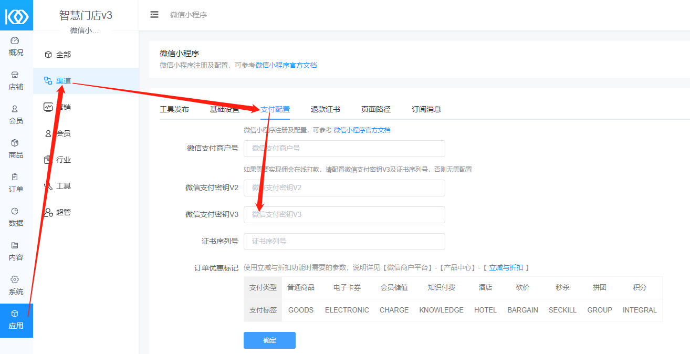Open the 店铺 store icon

click(x=15, y=75)
